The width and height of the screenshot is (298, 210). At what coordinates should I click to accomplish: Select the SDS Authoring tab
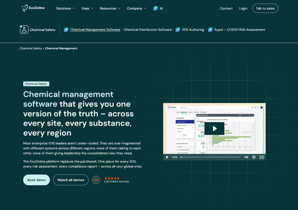[x=193, y=30]
